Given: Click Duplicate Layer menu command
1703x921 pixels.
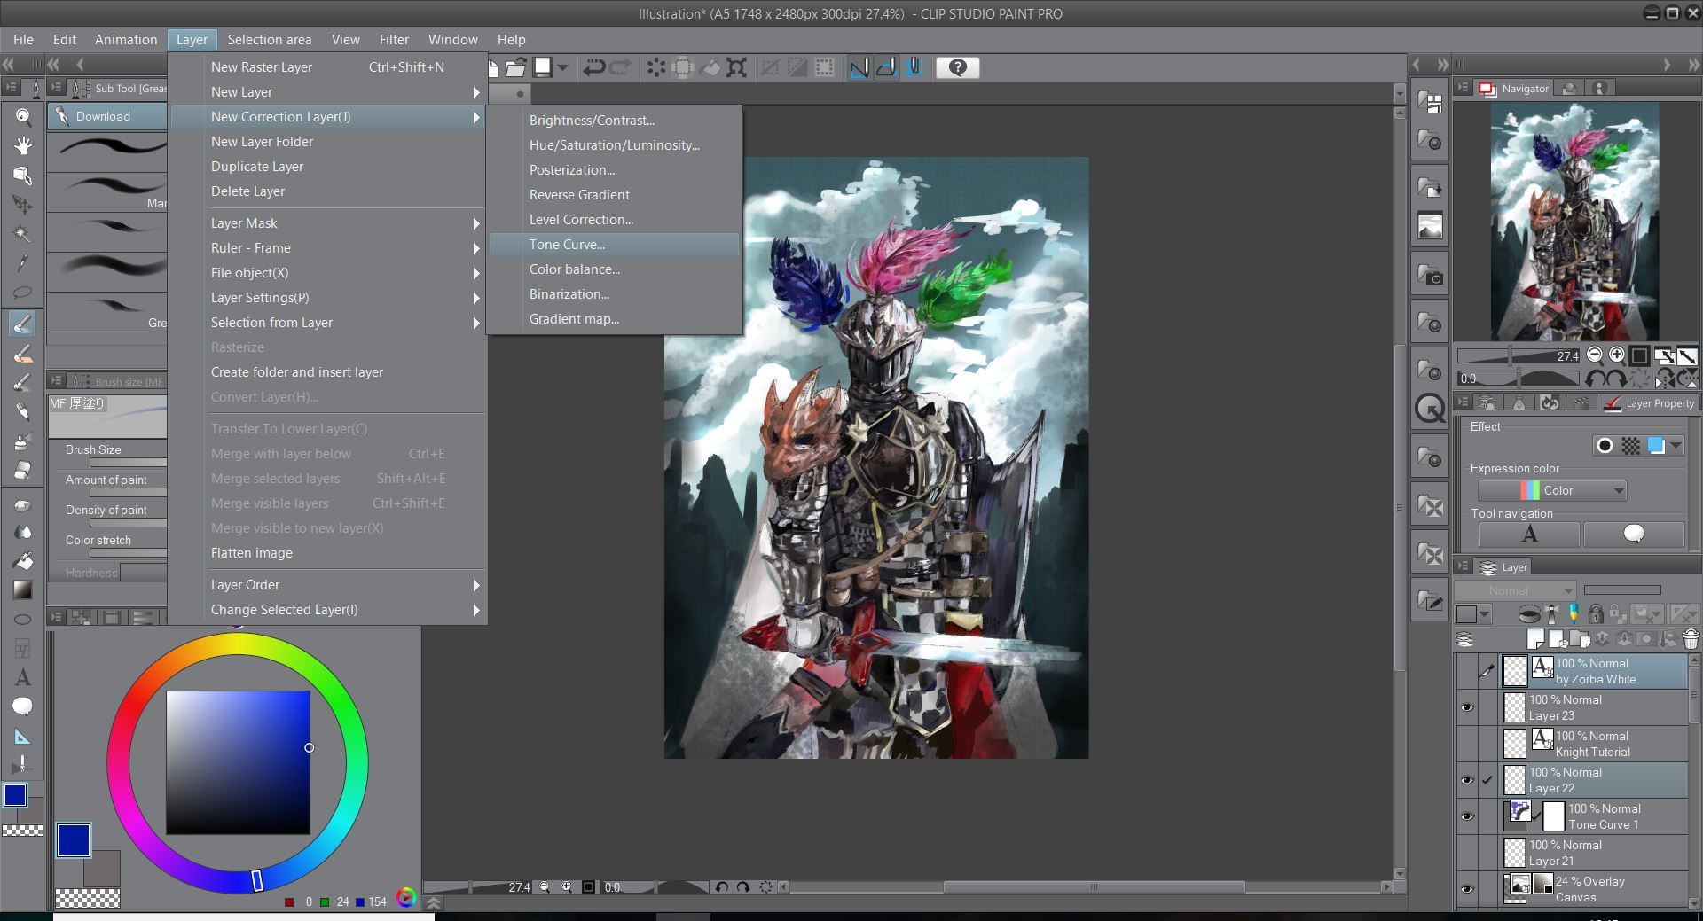Looking at the screenshot, I should tap(328, 167).
